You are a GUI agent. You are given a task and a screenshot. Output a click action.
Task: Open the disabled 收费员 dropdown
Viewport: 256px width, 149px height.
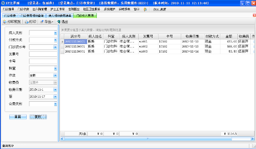pyautogui.click(x=55, y=83)
